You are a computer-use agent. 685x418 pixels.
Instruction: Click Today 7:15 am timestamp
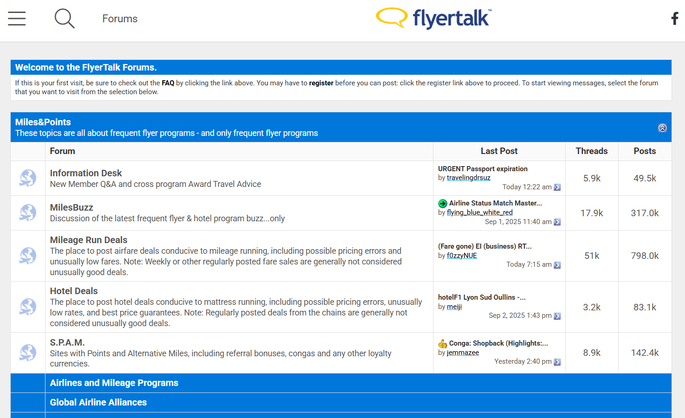[x=529, y=264]
